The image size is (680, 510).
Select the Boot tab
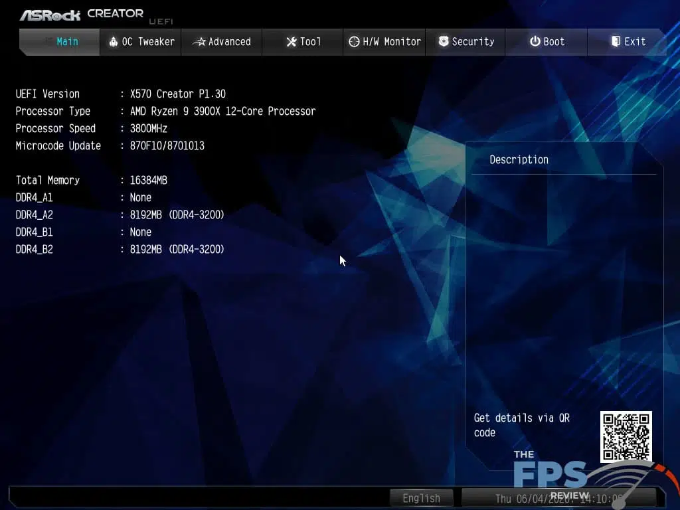(x=547, y=41)
